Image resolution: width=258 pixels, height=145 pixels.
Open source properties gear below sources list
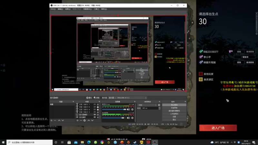click(84, 121)
